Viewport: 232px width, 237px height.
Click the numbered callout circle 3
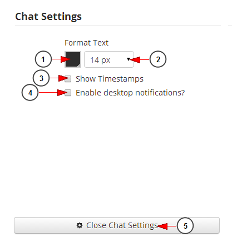(41, 78)
